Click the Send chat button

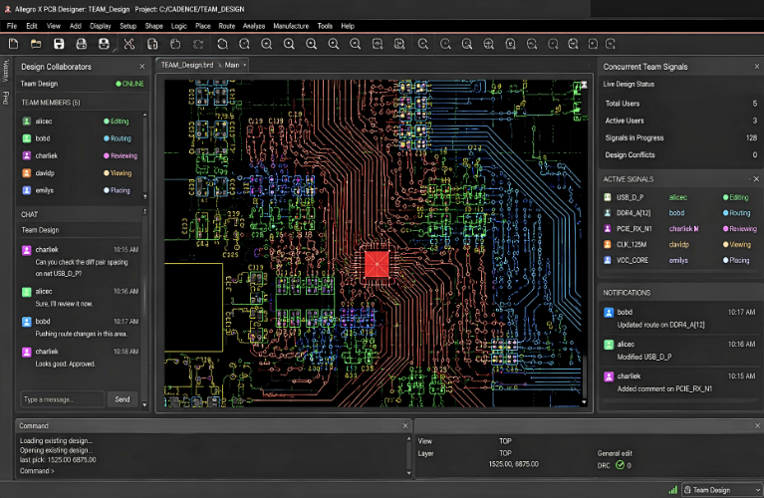click(x=123, y=399)
